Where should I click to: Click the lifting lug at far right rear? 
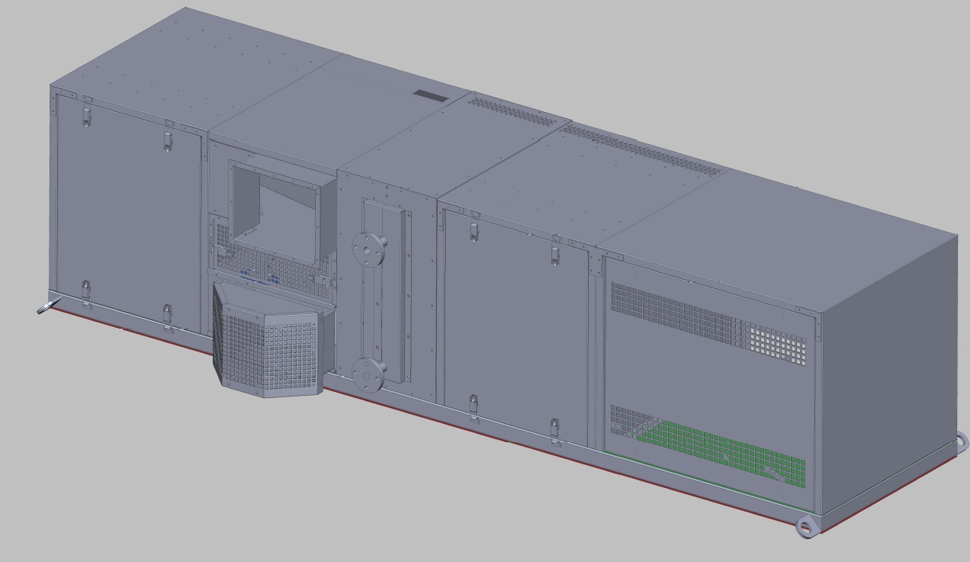coord(962,440)
